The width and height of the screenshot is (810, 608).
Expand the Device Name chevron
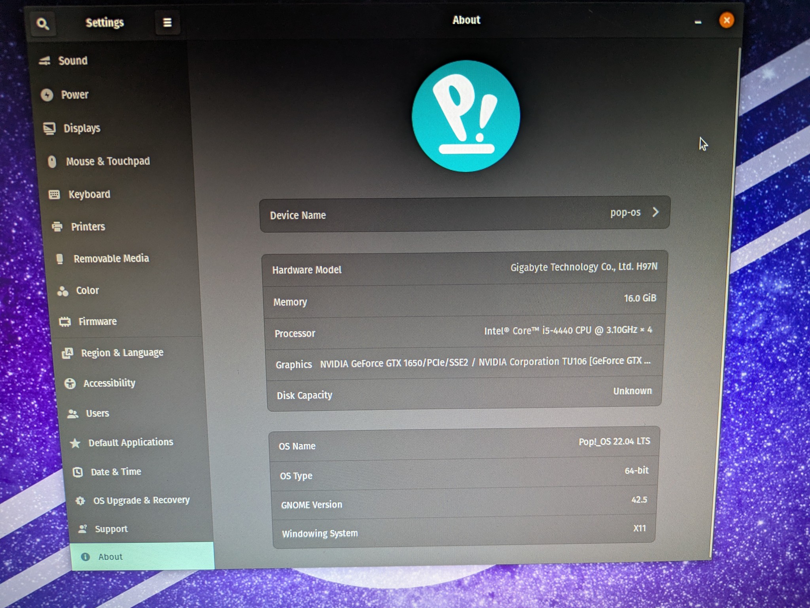[656, 212]
